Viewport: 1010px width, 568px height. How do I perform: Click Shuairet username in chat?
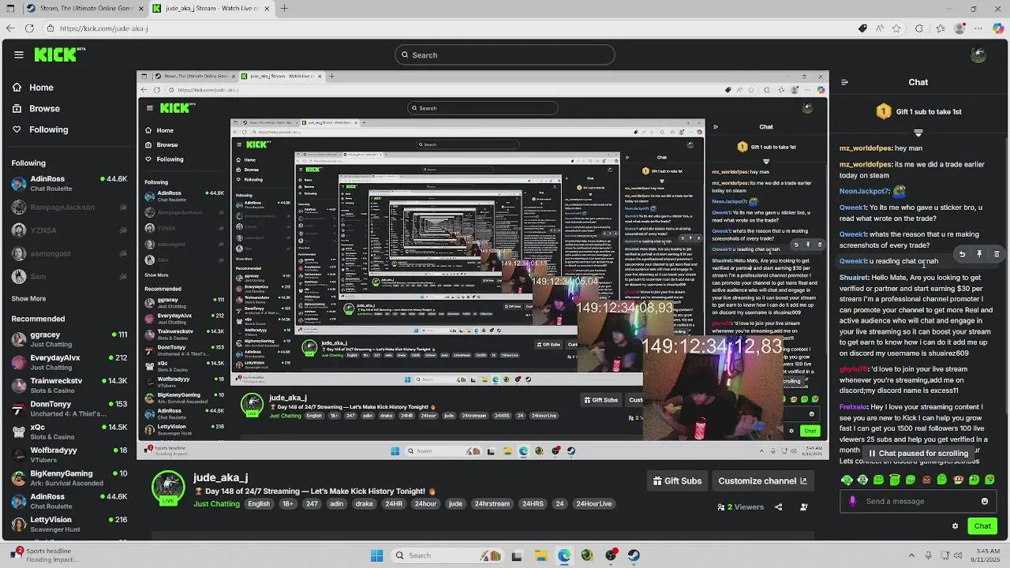853,278
